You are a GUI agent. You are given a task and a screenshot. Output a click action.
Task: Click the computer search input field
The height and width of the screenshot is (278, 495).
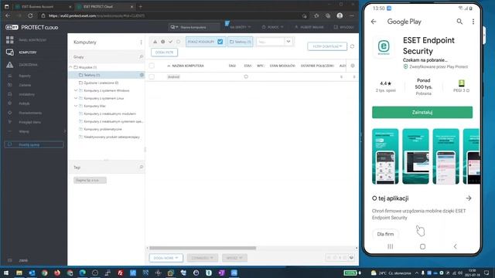(199, 27)
